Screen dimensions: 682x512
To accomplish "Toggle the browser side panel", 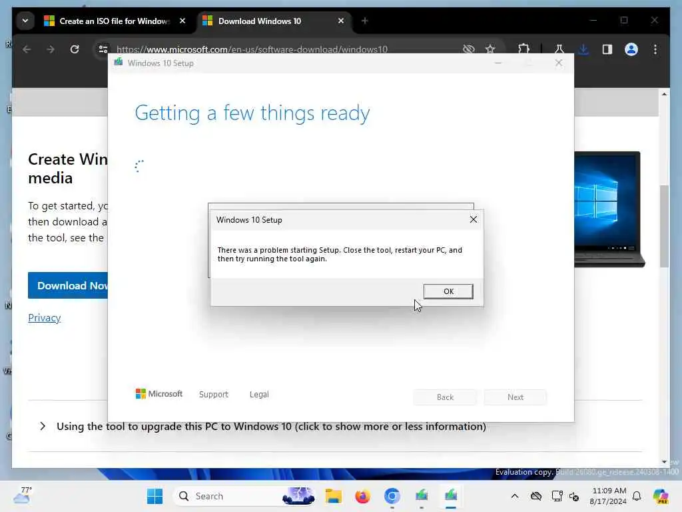I will pyautogui.click(x=607, y=49).
